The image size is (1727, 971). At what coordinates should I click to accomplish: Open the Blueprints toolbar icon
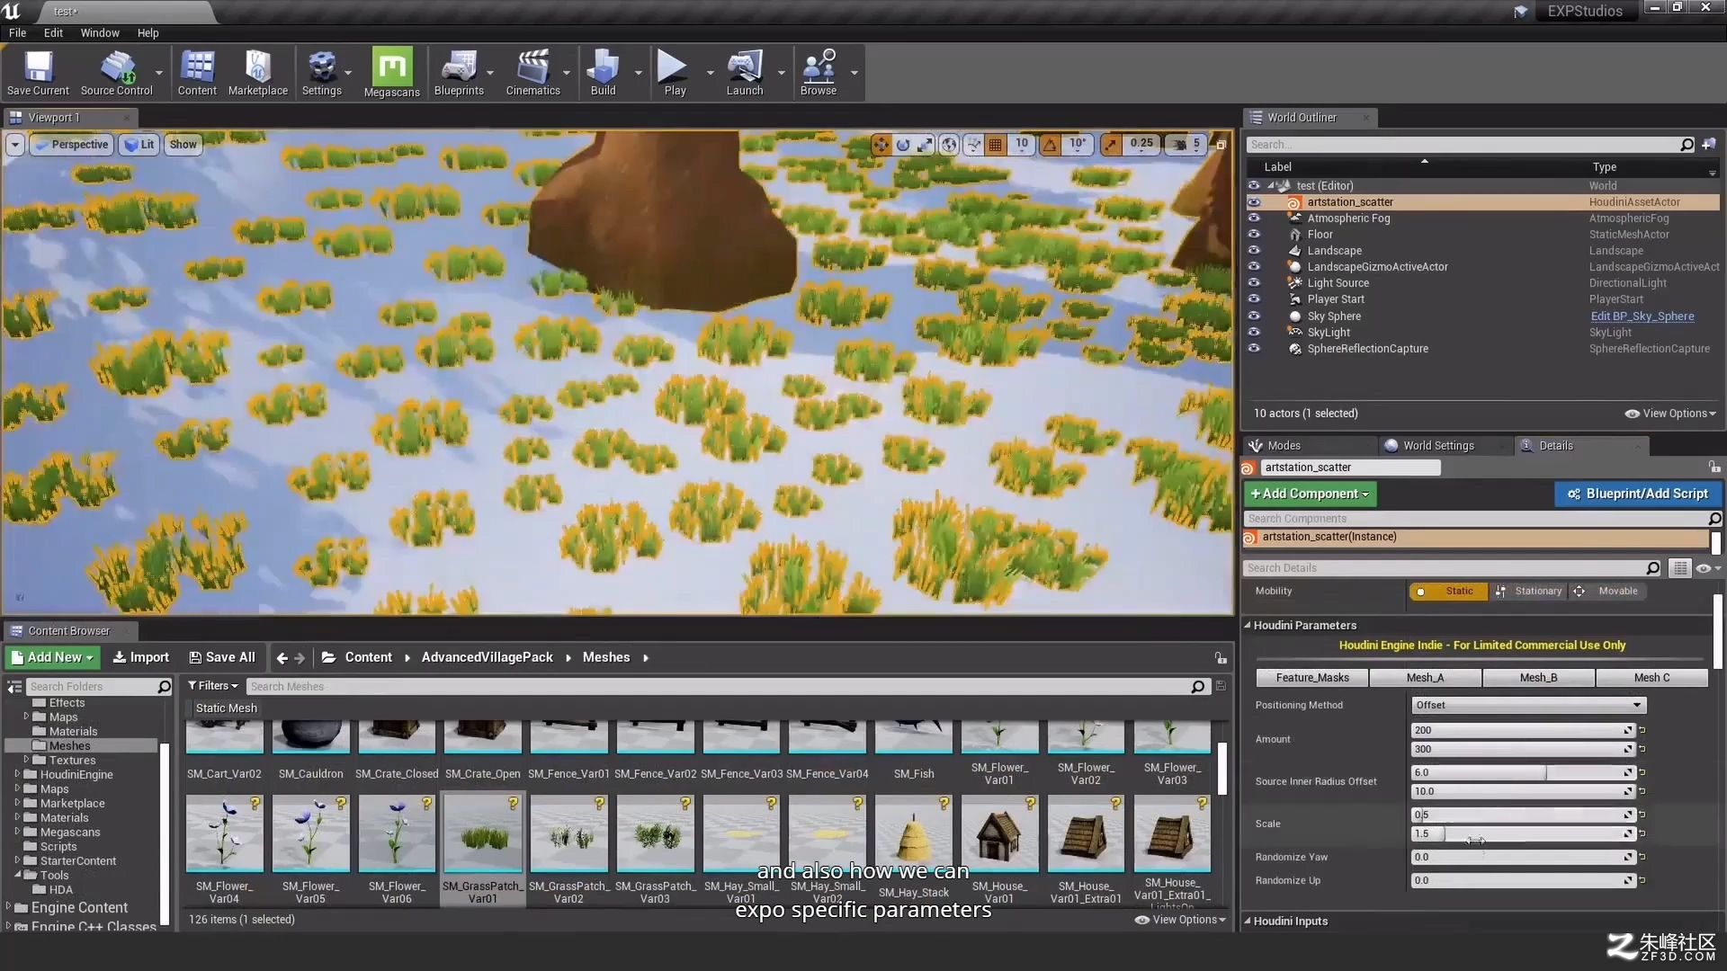(x=459, y=73)
